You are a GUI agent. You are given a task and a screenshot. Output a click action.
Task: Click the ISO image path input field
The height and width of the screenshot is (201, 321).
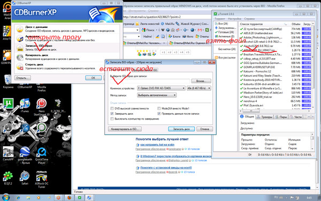click(150, 81)
